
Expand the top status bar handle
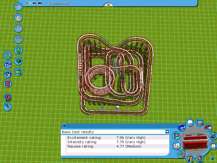tap(108, 5)
